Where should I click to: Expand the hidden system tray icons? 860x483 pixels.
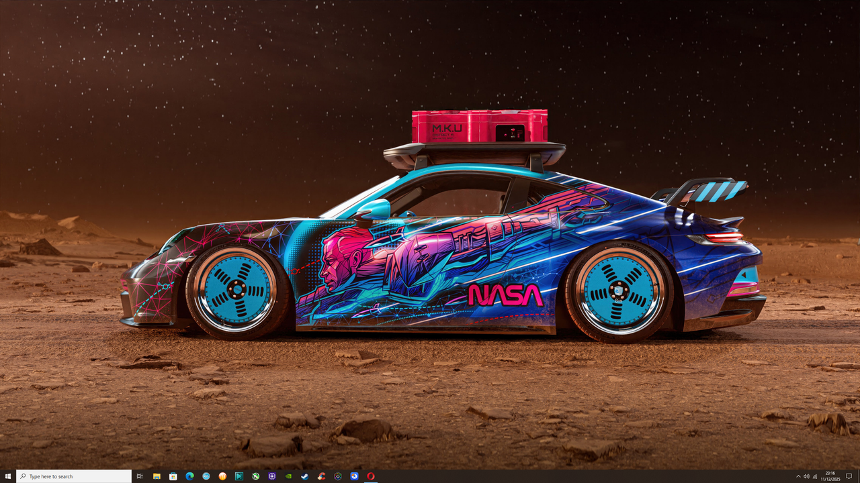pyautogui.click(x=798, y=476)
